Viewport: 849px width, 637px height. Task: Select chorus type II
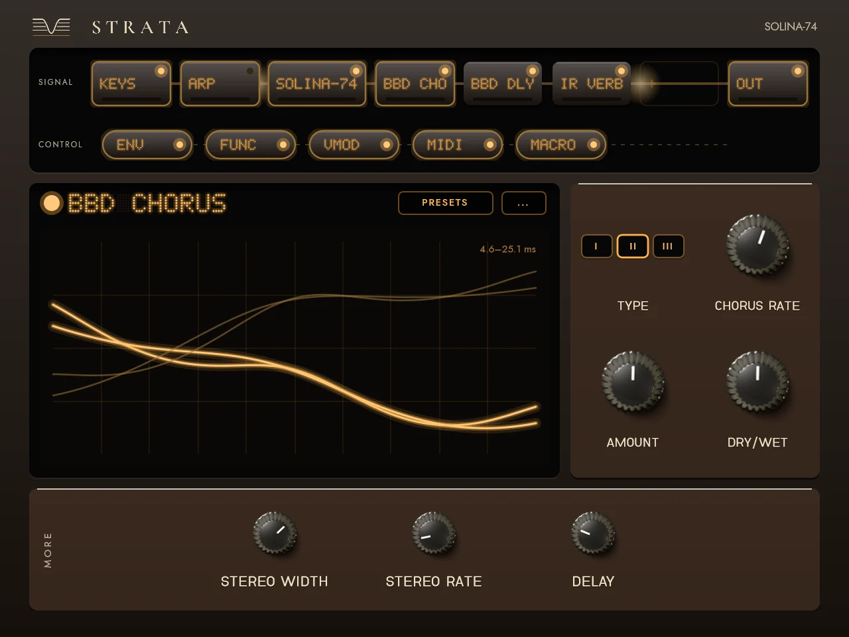click(x=633, y=246)
